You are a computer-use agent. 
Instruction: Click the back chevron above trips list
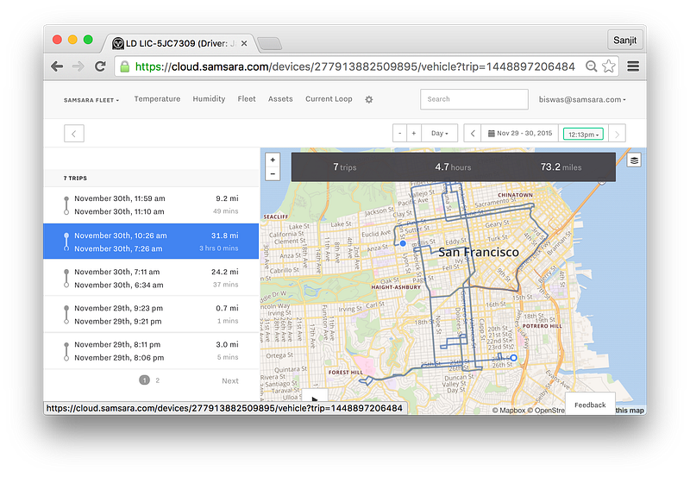point(74,134)
